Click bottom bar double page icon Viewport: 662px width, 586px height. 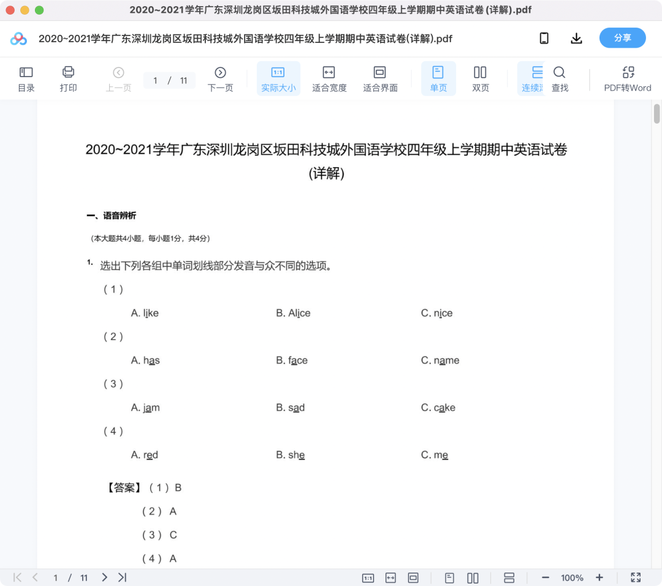point(473,578)
